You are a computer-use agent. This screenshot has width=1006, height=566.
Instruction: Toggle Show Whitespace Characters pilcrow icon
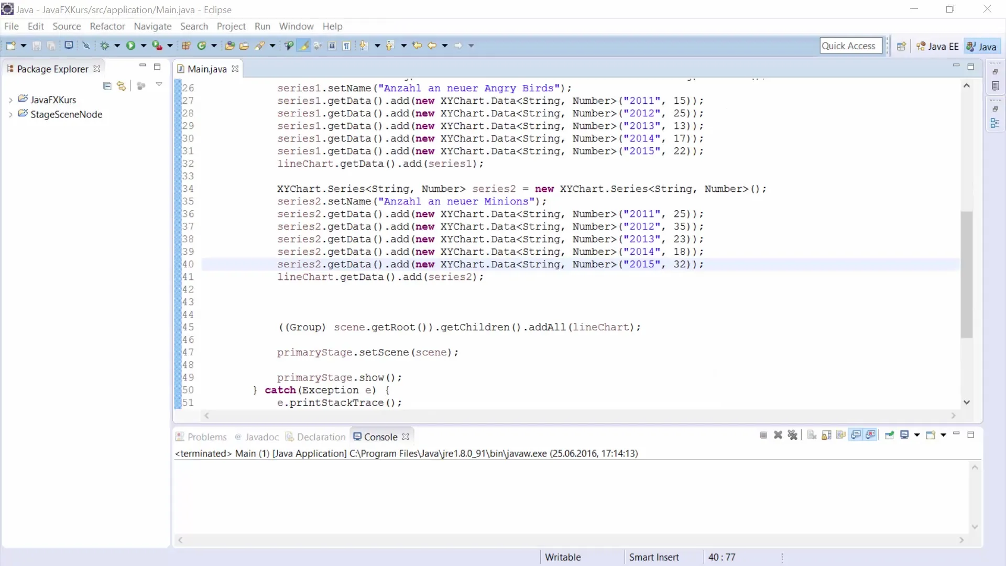click(347, 46)
